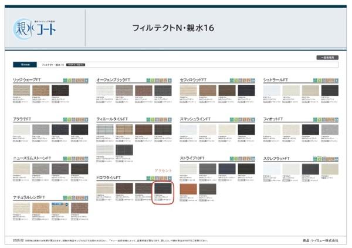This screenshot has width=352, height=248.
Task: Select the navy-black セフィロウッドFT swatch
Action: 246,91
